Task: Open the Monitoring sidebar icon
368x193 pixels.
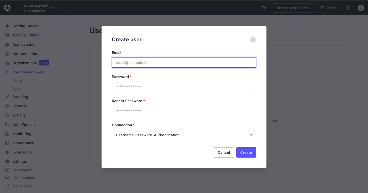Action: 7,134
